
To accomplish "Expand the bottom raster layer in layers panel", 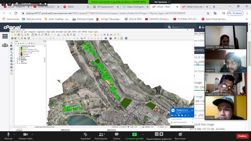I will pos(15,63).
